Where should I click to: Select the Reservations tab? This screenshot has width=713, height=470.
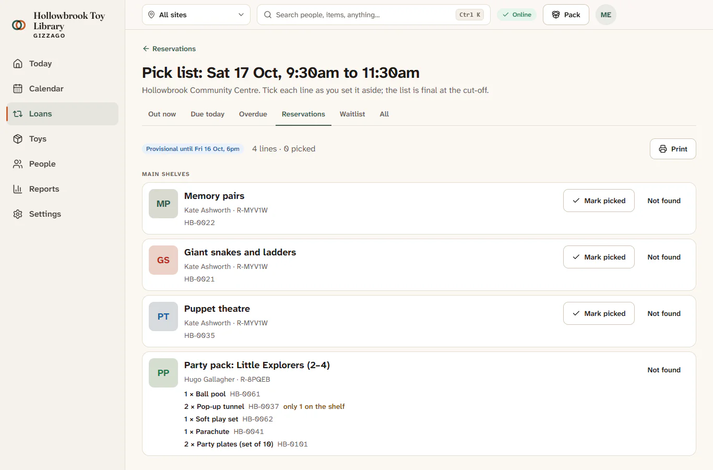click(x=303, y=114)
